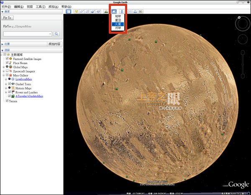This screenshot has height=195, width=251.
Task: Click the View in Google Maps icon
Action: coord(141,12)
